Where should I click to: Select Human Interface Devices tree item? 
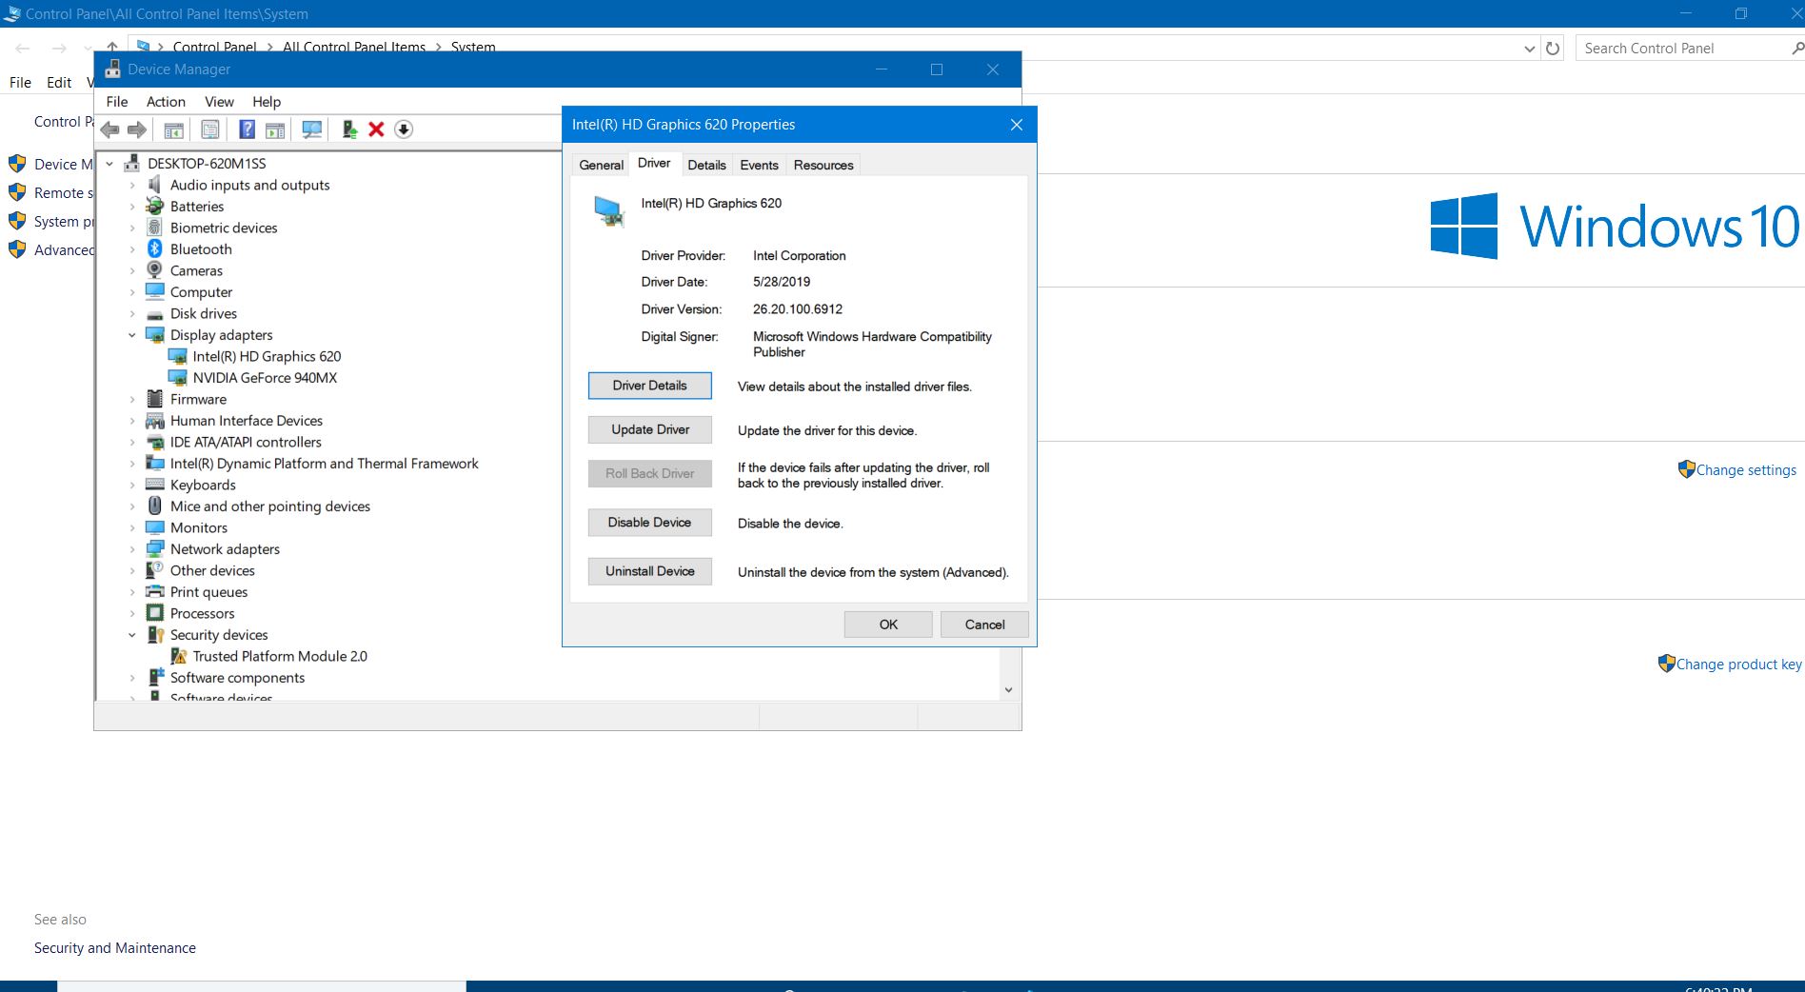point(247,421)
